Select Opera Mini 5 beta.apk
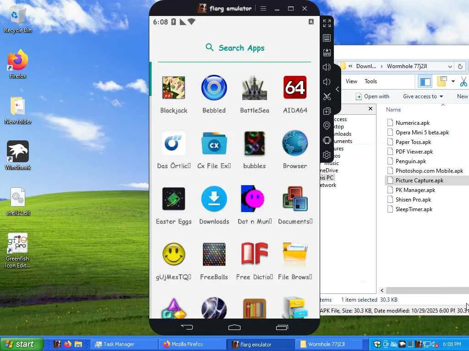Image resolution: width=469 pixels, height=351 pixels. click(x=422, y=132)
